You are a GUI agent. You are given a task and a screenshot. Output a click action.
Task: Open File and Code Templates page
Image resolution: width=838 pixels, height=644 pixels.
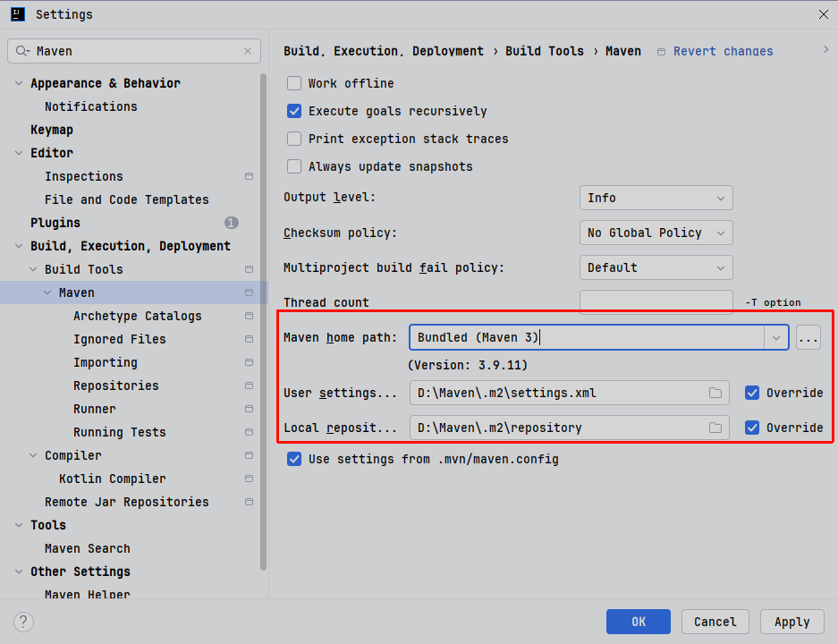click(127, 199)
